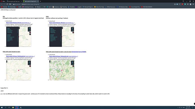195x109 pixels.
Task: Download fspm-panel-vfrmap_fix2closed.zip
Action: [16, 56]
